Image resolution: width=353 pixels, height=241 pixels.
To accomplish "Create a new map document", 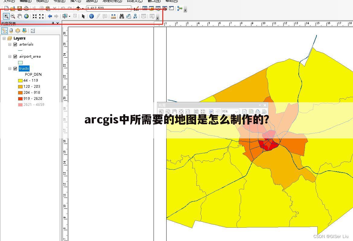I will point(6,8).
